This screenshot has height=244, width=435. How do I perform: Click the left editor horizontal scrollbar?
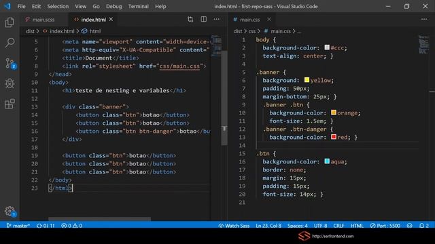tap(100, 219)
